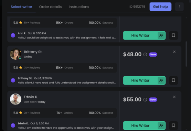Dismiss Brittany St.'s offer with X
This screenshot has height=131, width=191.
174,52
